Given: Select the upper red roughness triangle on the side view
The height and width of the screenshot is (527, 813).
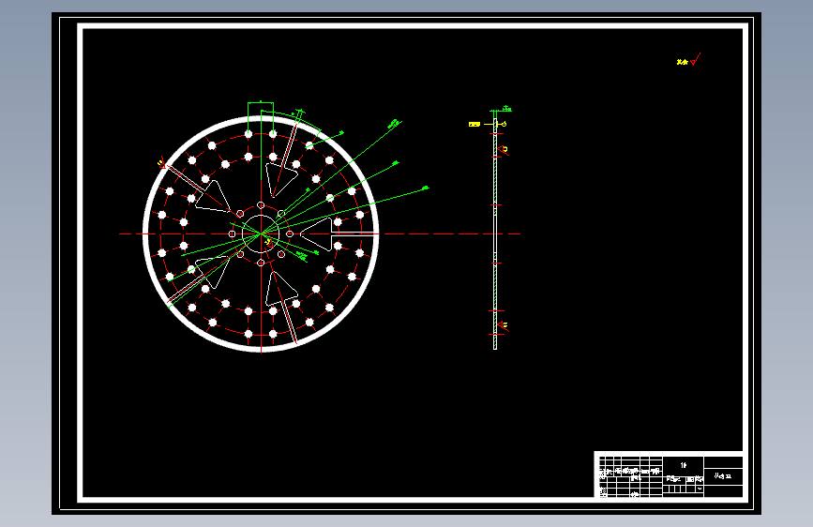Looking at the screenshot, I should (503, 150).
